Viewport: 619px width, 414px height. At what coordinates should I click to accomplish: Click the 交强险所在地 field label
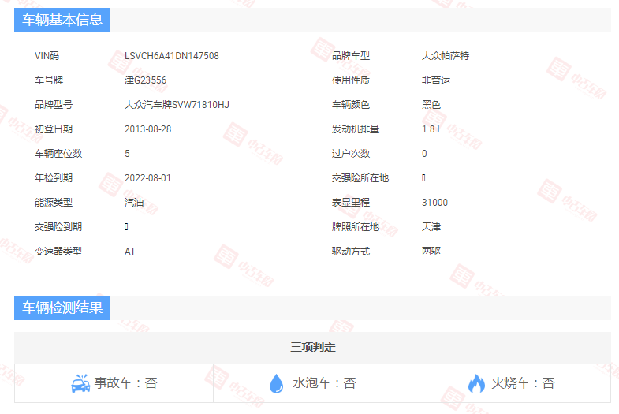pyautogui.click(x=360, y=178)
